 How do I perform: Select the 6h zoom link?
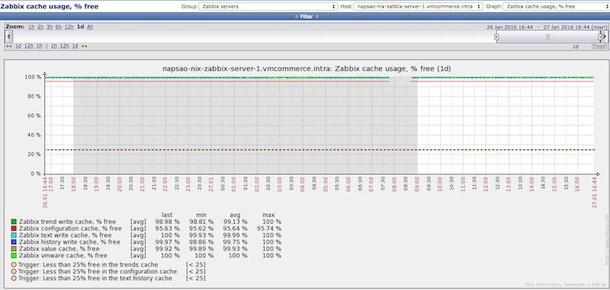click(59, 27)
